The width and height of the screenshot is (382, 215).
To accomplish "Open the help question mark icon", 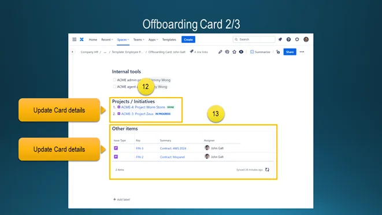I will pos(288,39).
